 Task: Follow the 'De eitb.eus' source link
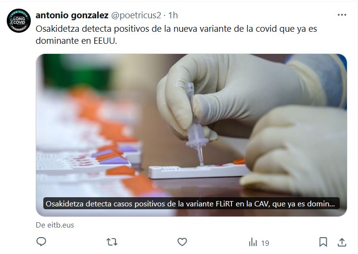pos(55,225)
